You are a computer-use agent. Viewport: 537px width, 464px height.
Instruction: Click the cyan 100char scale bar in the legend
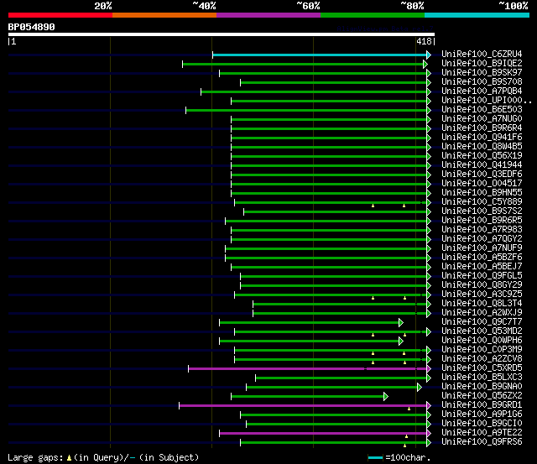click(x=375, y=458)
